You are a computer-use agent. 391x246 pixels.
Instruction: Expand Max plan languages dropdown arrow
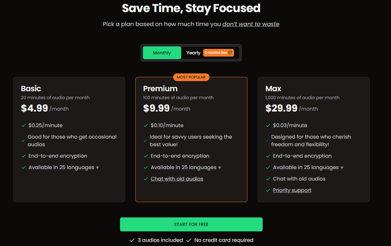click(342, 167)
